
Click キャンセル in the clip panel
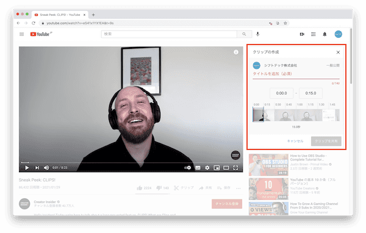[295, 141]
